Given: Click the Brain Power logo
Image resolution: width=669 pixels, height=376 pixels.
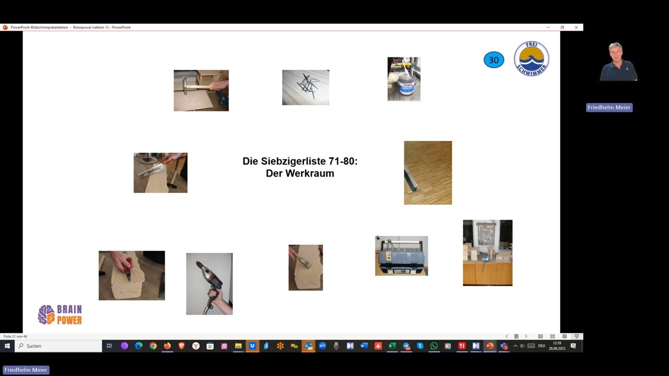Looking at the screenshot, I should click(x=60, y=315).
